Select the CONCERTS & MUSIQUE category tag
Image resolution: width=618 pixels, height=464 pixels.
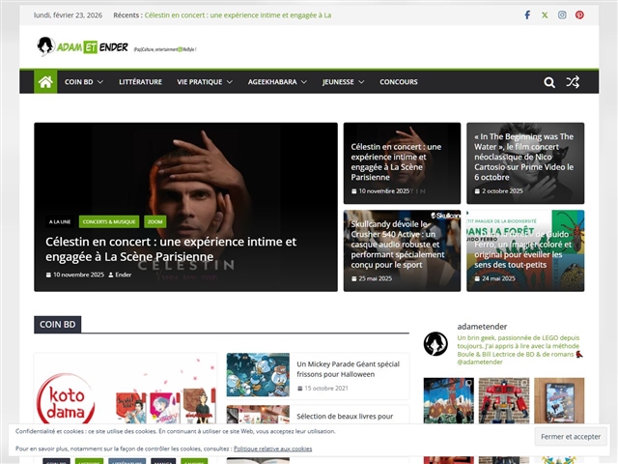(109, 221)
